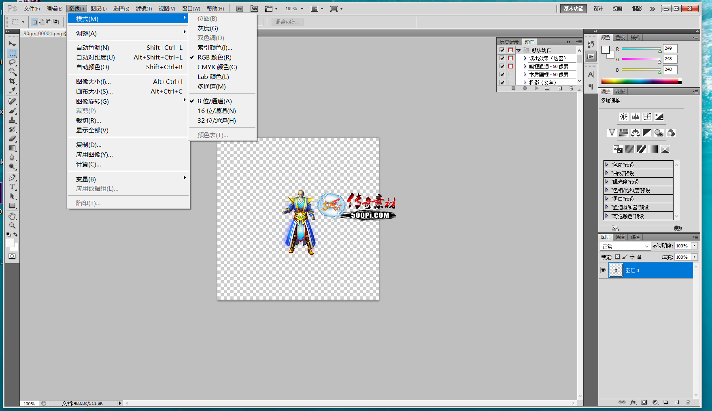
Task: Expand the "曲线"预设 list
Action: click(607, 173)
